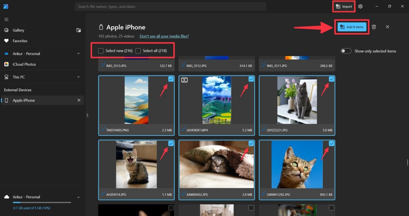The height and width of the screenshot is (216, 409).
Task: Click the IMG_3513.JPG file name
Action: pyautogui.click(x=116, y=66)
